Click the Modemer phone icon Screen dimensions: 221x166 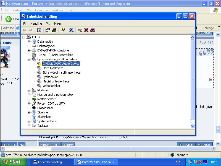click(34, 90)
